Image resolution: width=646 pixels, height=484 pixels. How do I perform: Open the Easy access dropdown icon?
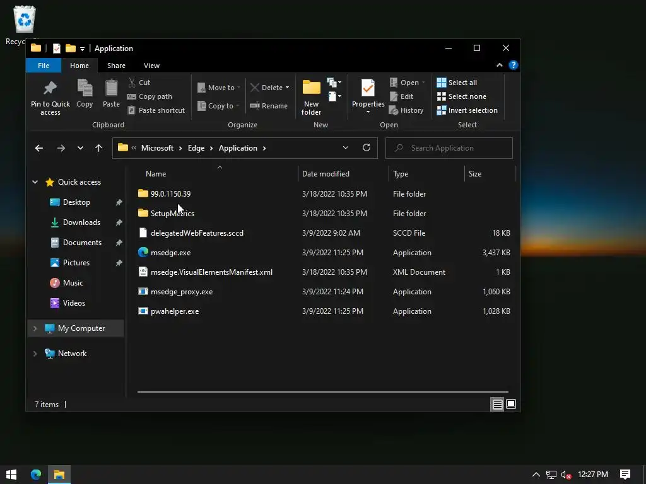pos(334,96)
